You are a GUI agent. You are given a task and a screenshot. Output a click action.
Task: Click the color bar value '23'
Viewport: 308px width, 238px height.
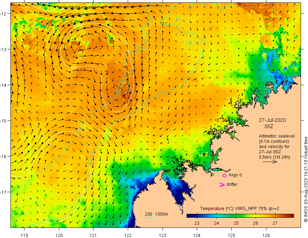coord(197,223)
